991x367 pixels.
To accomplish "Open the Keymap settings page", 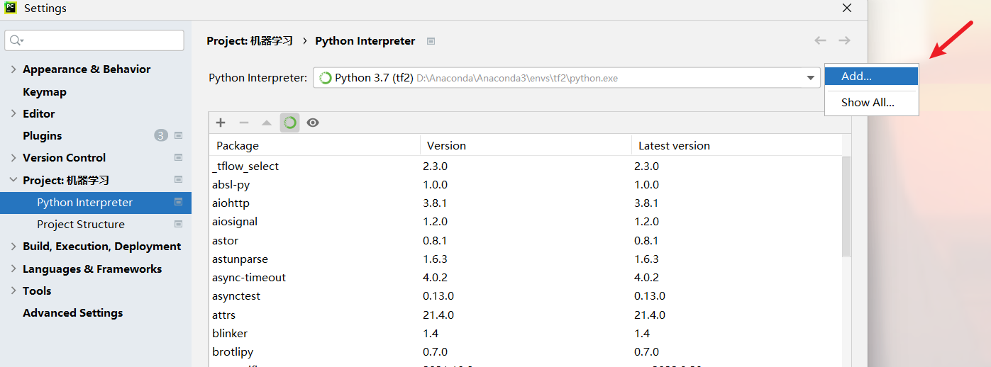I will [x=45, y=91].
